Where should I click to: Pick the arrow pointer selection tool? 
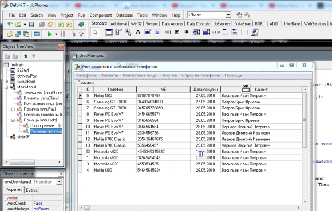pyautogui.click(x=96, y=33)
